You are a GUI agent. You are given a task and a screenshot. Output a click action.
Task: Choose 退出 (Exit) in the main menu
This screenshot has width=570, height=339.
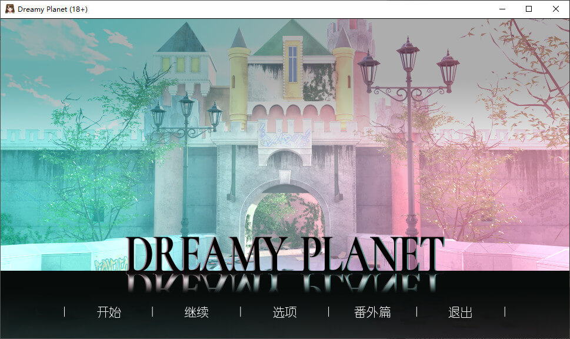pyautogui.click(x=460, y=313)
